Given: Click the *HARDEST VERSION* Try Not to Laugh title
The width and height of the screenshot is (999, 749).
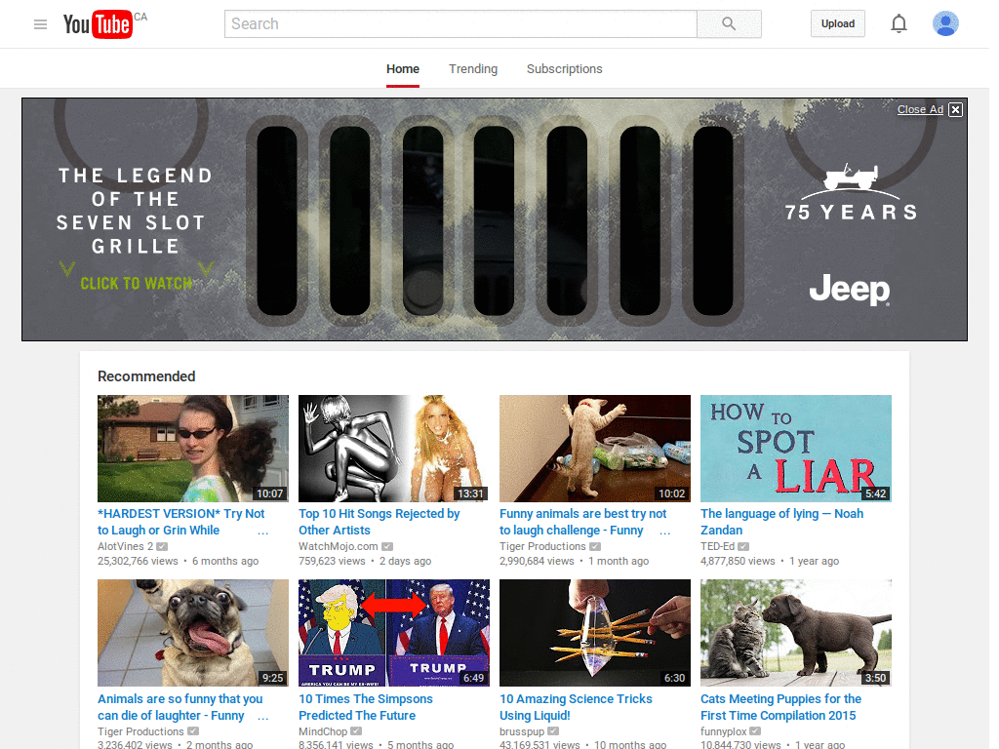Looking at the screenshot, I should click(x=180, y=522).
